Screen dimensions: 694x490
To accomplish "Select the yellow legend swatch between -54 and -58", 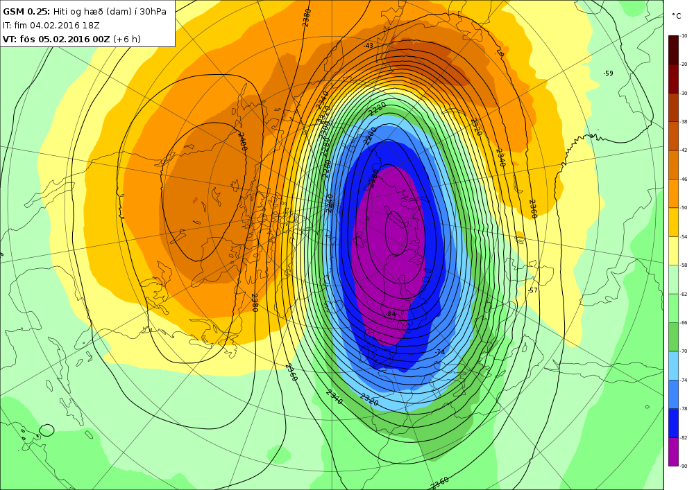I will click(673, 250).
